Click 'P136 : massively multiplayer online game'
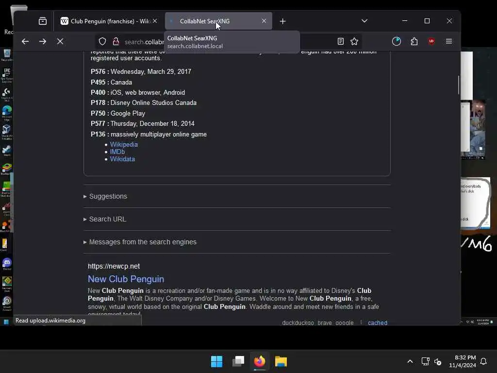This screenshot has height=373, width=497. point(149,134)
